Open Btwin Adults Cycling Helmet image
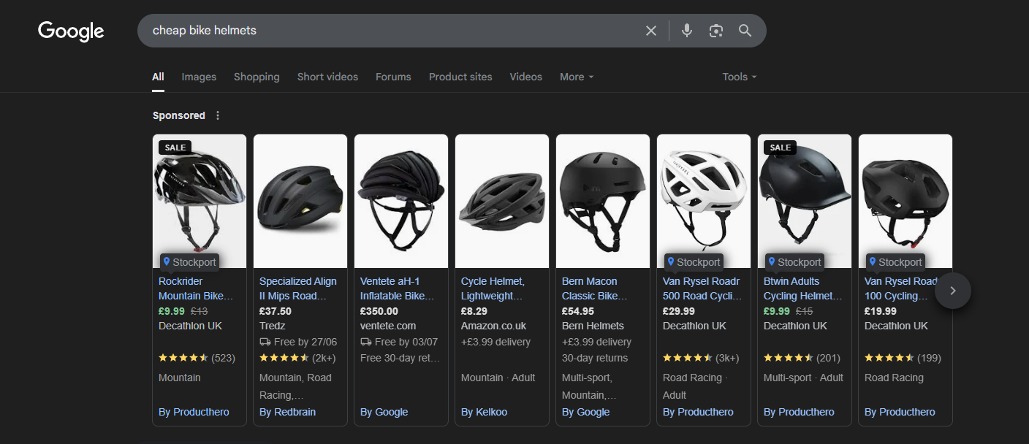 [x=805, y=201]
